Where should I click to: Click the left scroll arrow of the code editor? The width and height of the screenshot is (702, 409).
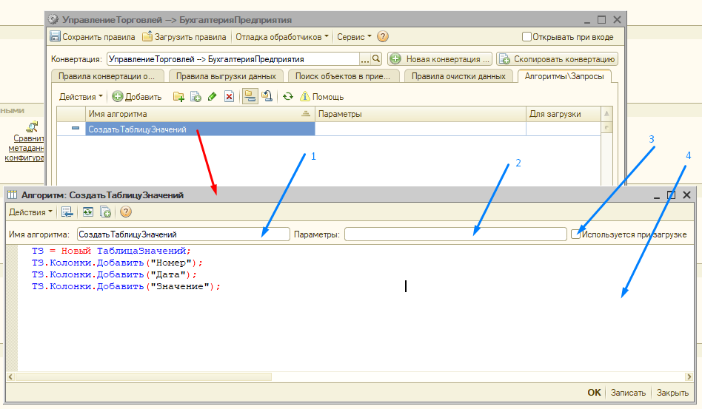(10, 376)
